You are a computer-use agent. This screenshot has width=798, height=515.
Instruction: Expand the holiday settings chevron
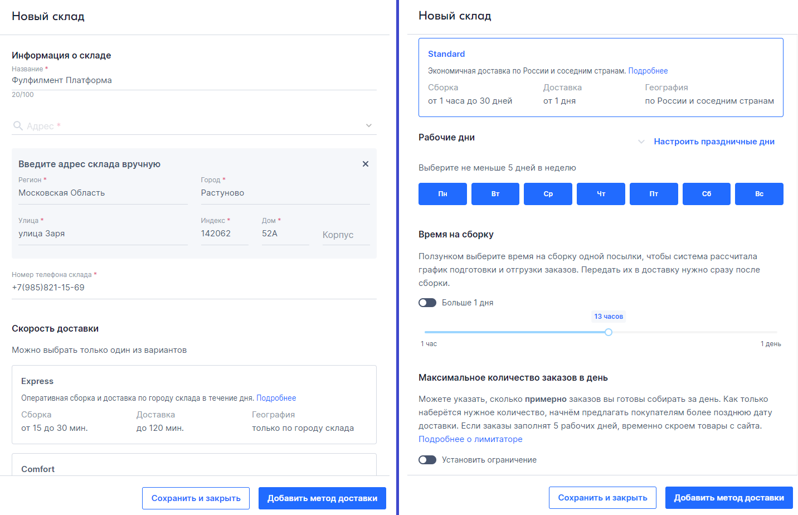point(641,142)
